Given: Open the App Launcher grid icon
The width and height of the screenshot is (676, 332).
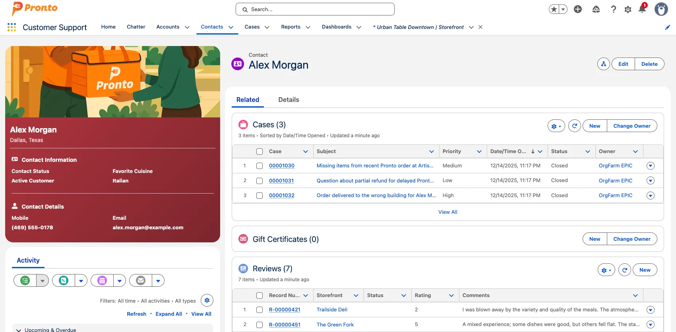Looking at the screenshot, I should point(12,27).
